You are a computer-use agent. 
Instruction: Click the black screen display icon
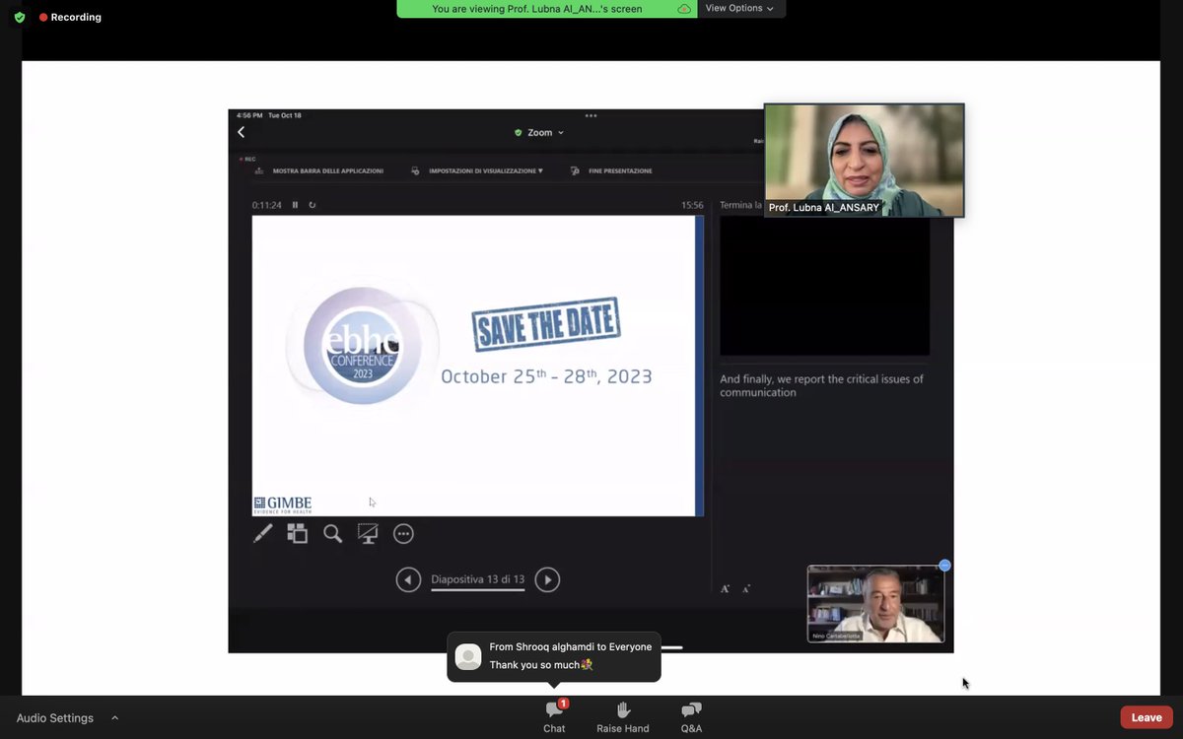[x=368, y=534]
